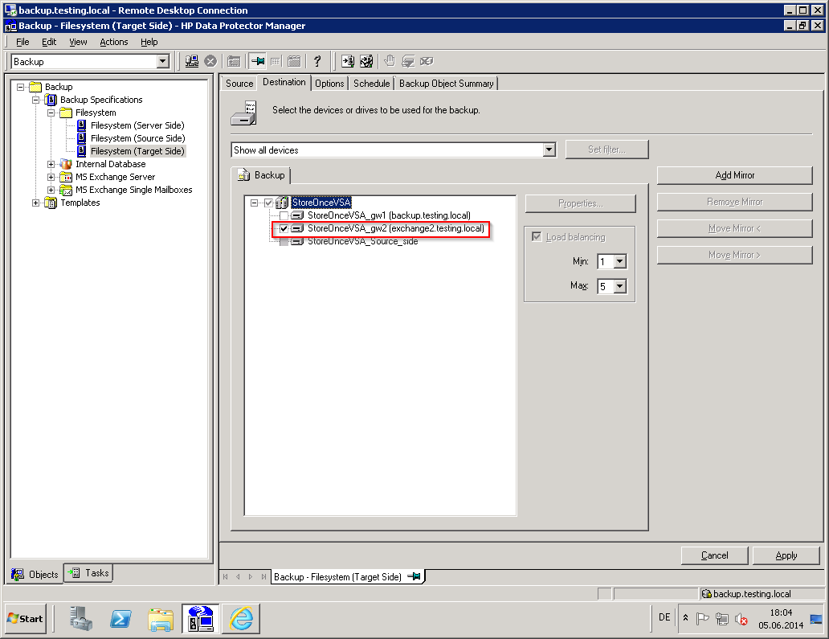Click the Action Center flag tray icon
The height and width of the screenshot is (639, 829).
pos(702,618)
